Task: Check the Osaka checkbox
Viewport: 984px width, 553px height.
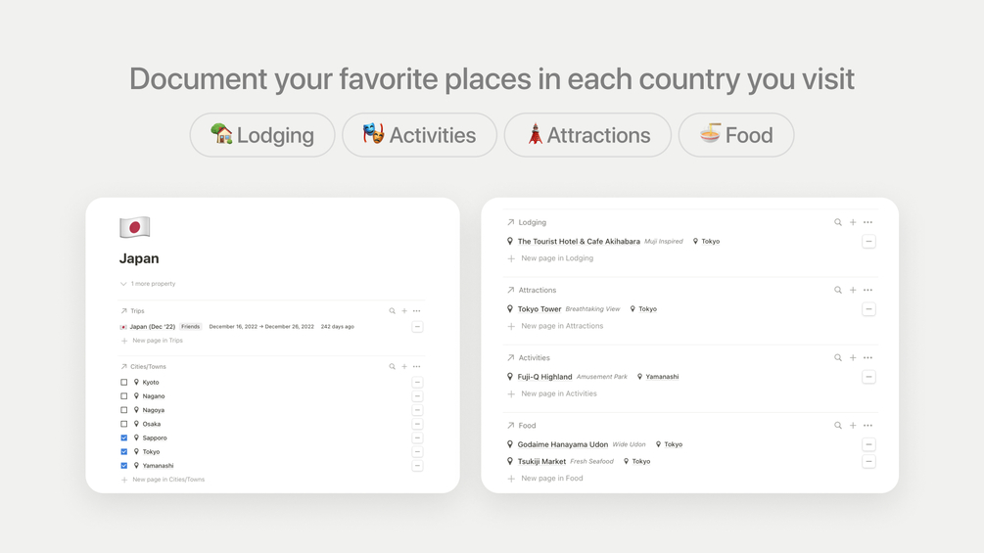Action: [124, 425]
